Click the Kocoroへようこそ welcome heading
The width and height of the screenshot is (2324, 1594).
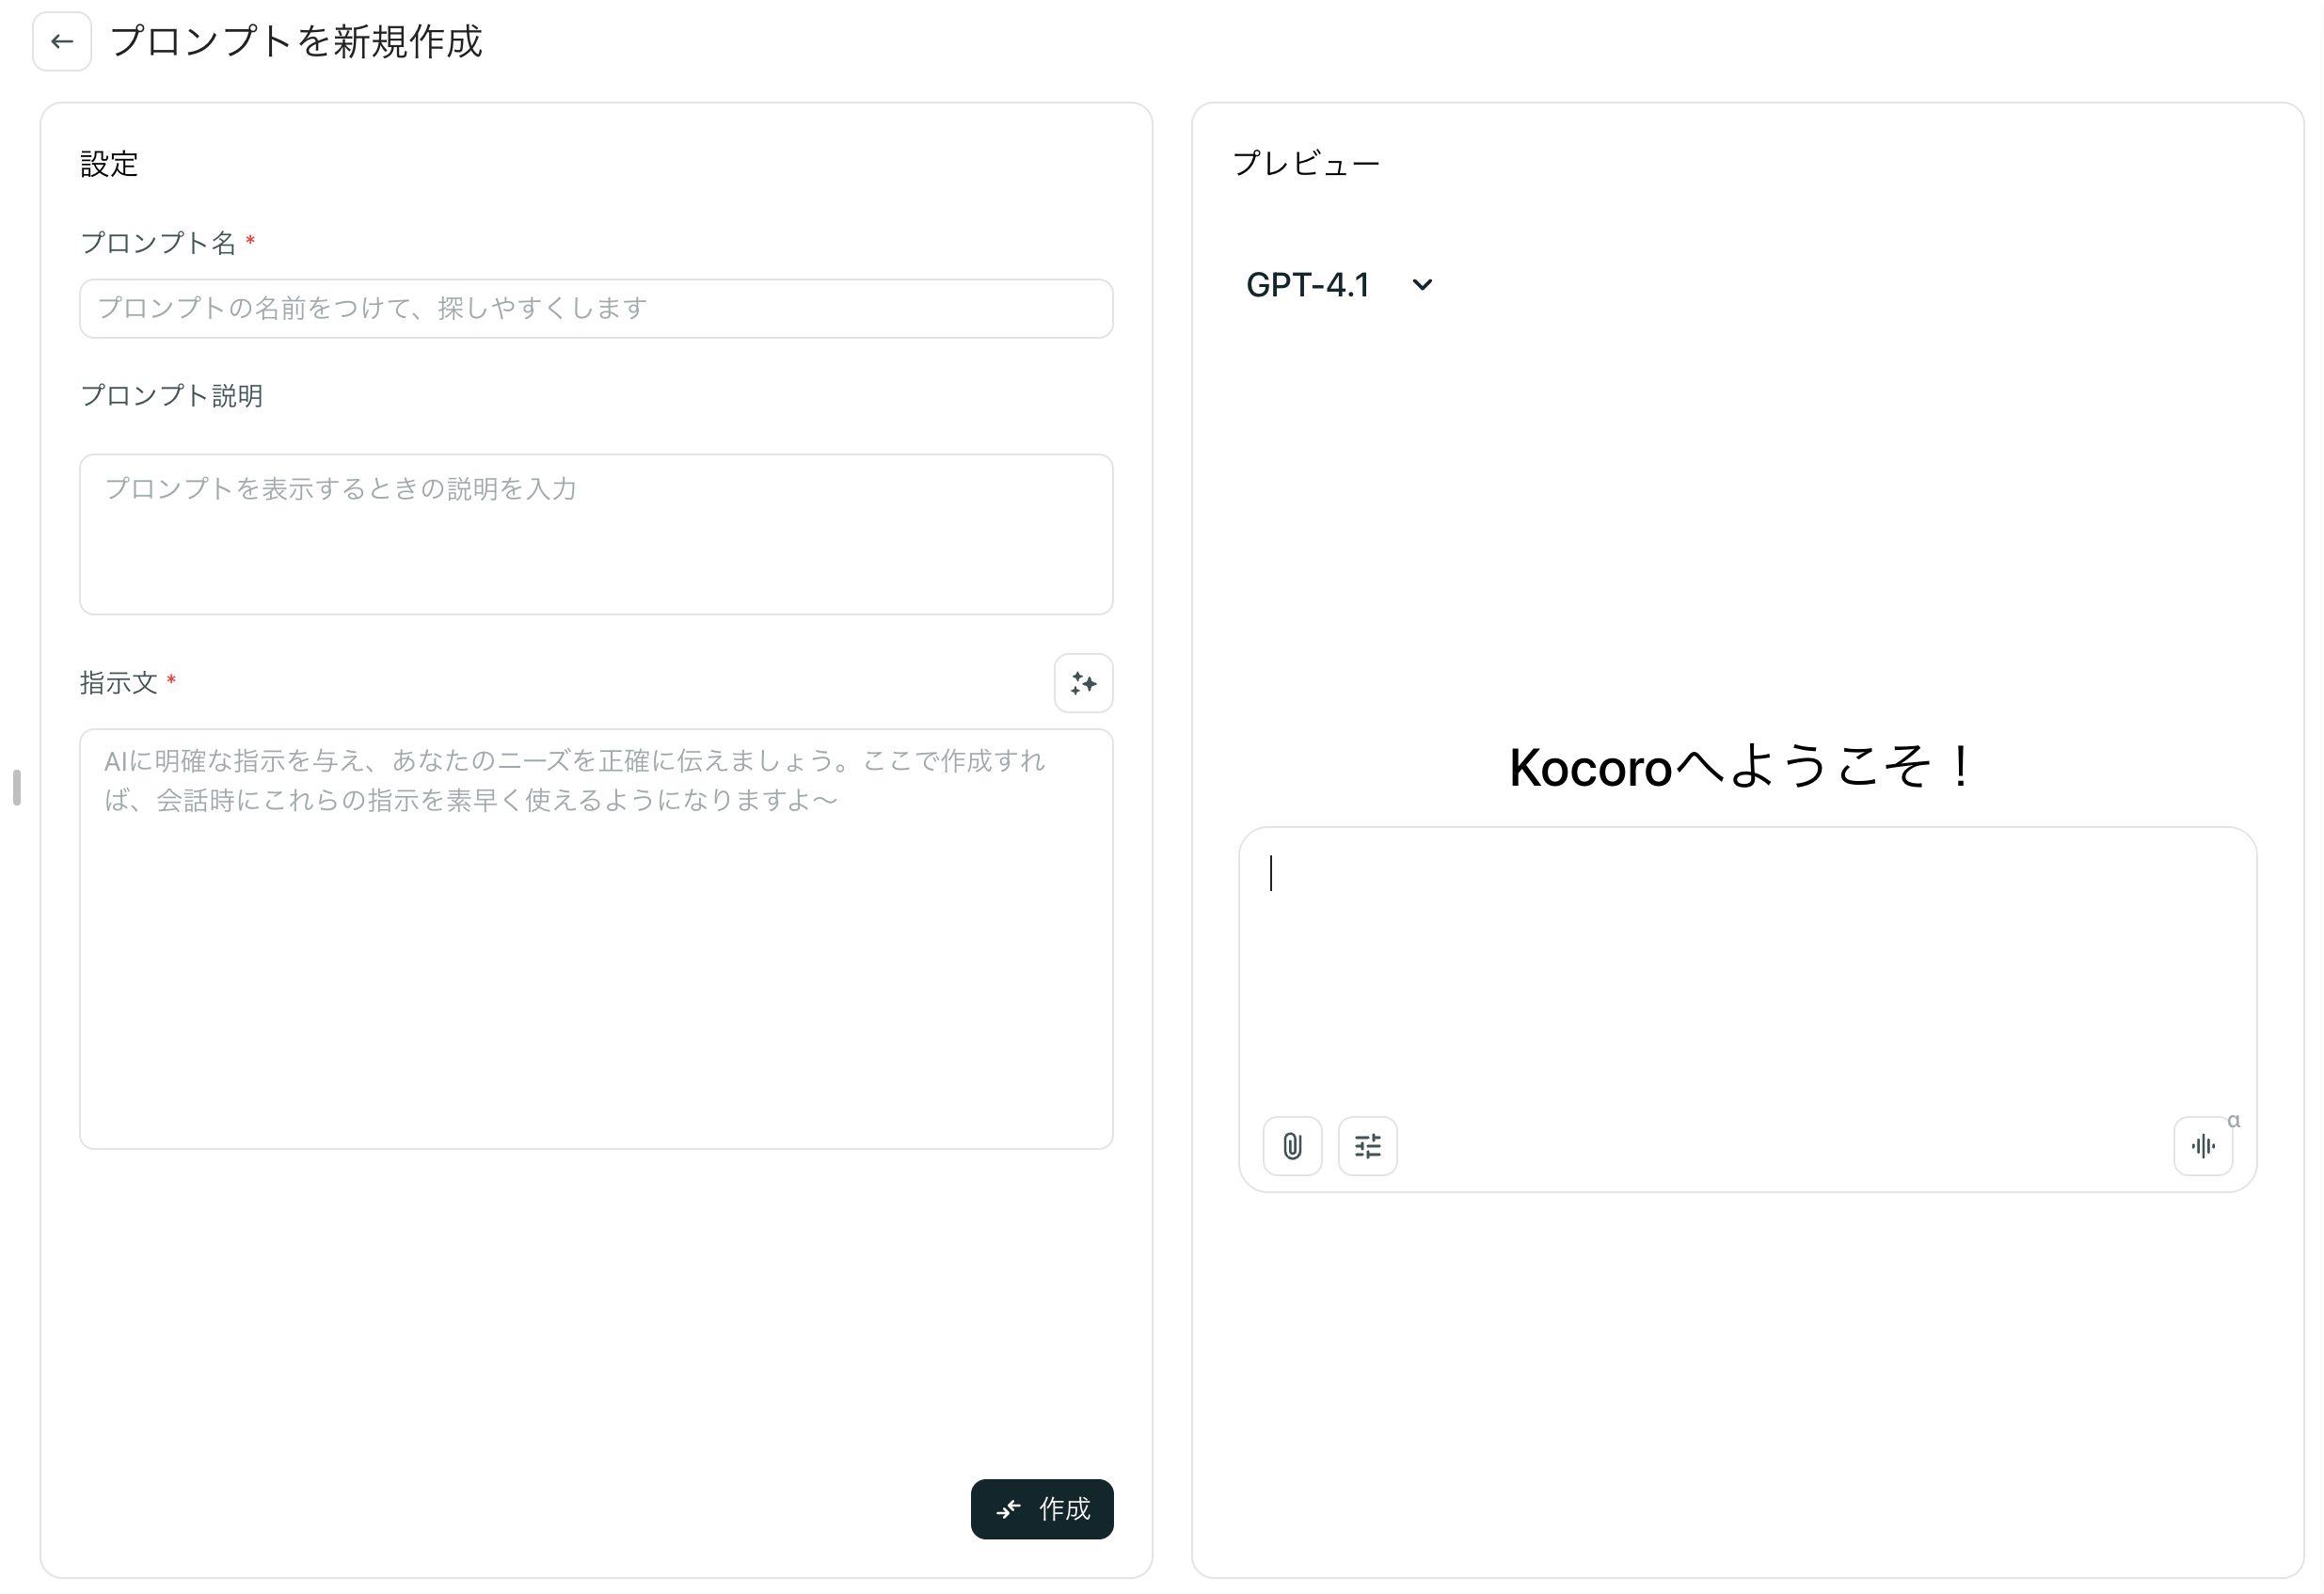[1740, 768]
